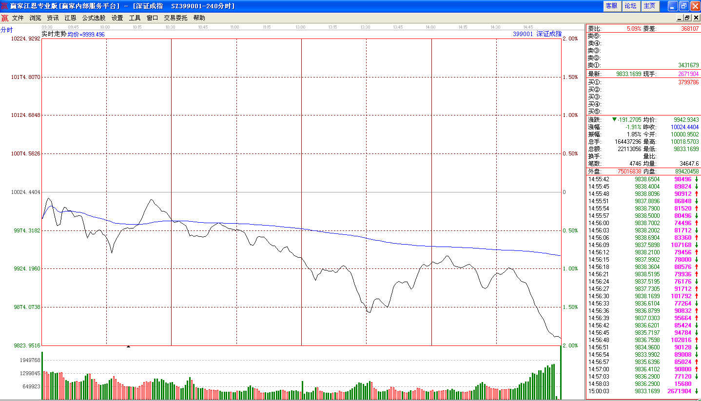Click the price 9836.2900 in 14:58:03 row
The width and height of the screenshot is (701, 401).
pos(647,384)
